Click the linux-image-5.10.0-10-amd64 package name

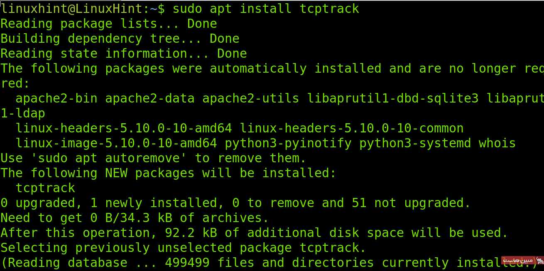click(116, 143)
